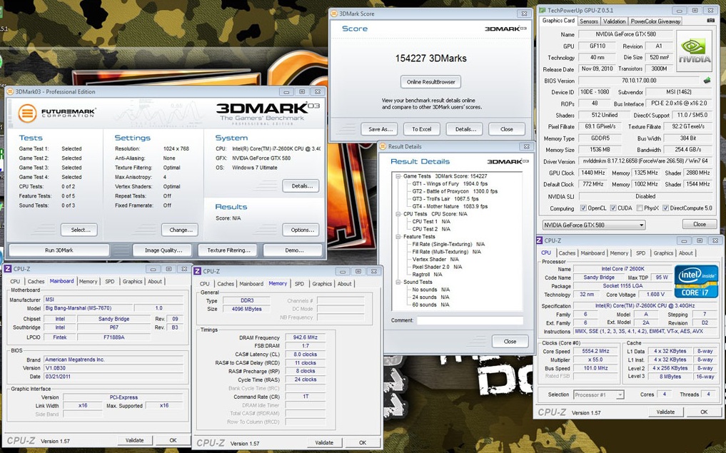Screen dimensions: 726x453
Task: Toggle the CUDA checkbox in GPU-Z
Action: tap(613, 208)
